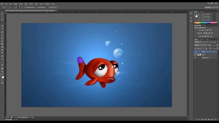Switch to the Channels tab

(x=202, y=40)
